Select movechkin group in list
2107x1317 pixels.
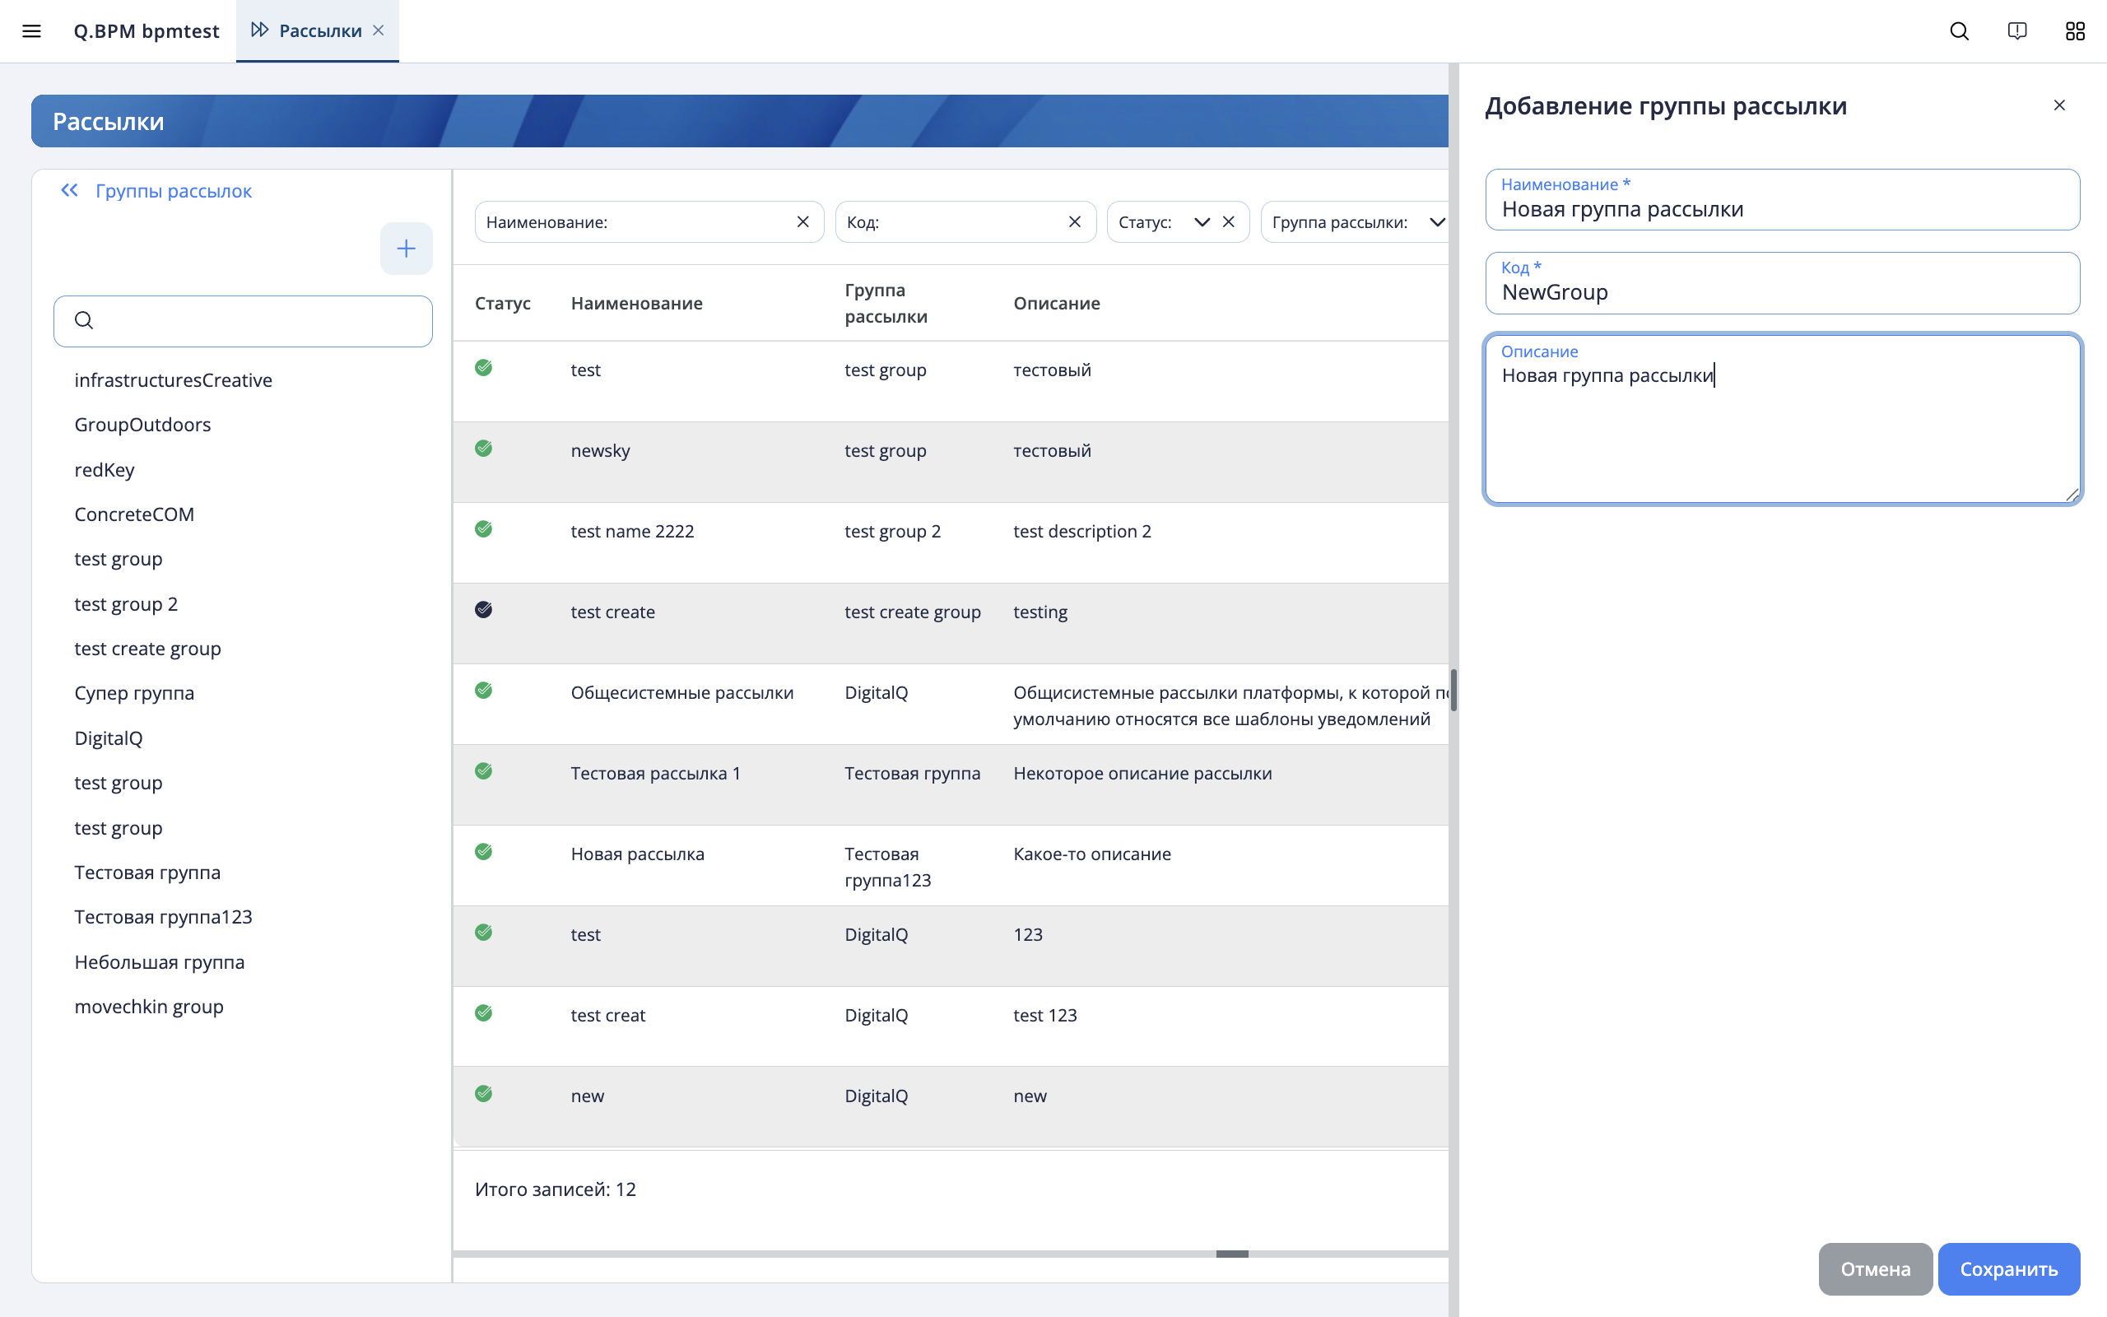(x=149, y=1006)
